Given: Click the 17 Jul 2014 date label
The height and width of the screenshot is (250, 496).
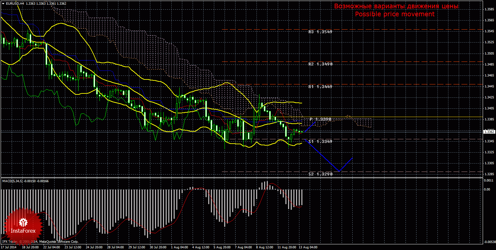Looking at the screenshot, I should point(9,247).
